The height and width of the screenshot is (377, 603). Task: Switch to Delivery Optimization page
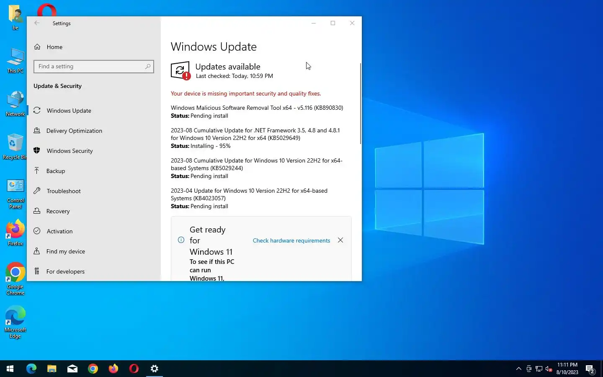94,131
